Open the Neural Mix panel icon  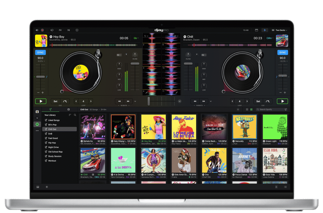point(68,30)
